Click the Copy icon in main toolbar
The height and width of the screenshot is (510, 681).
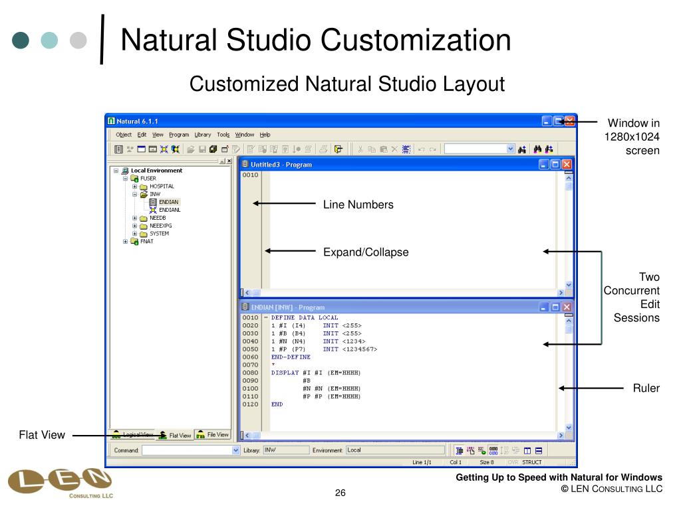pos(372,149)
